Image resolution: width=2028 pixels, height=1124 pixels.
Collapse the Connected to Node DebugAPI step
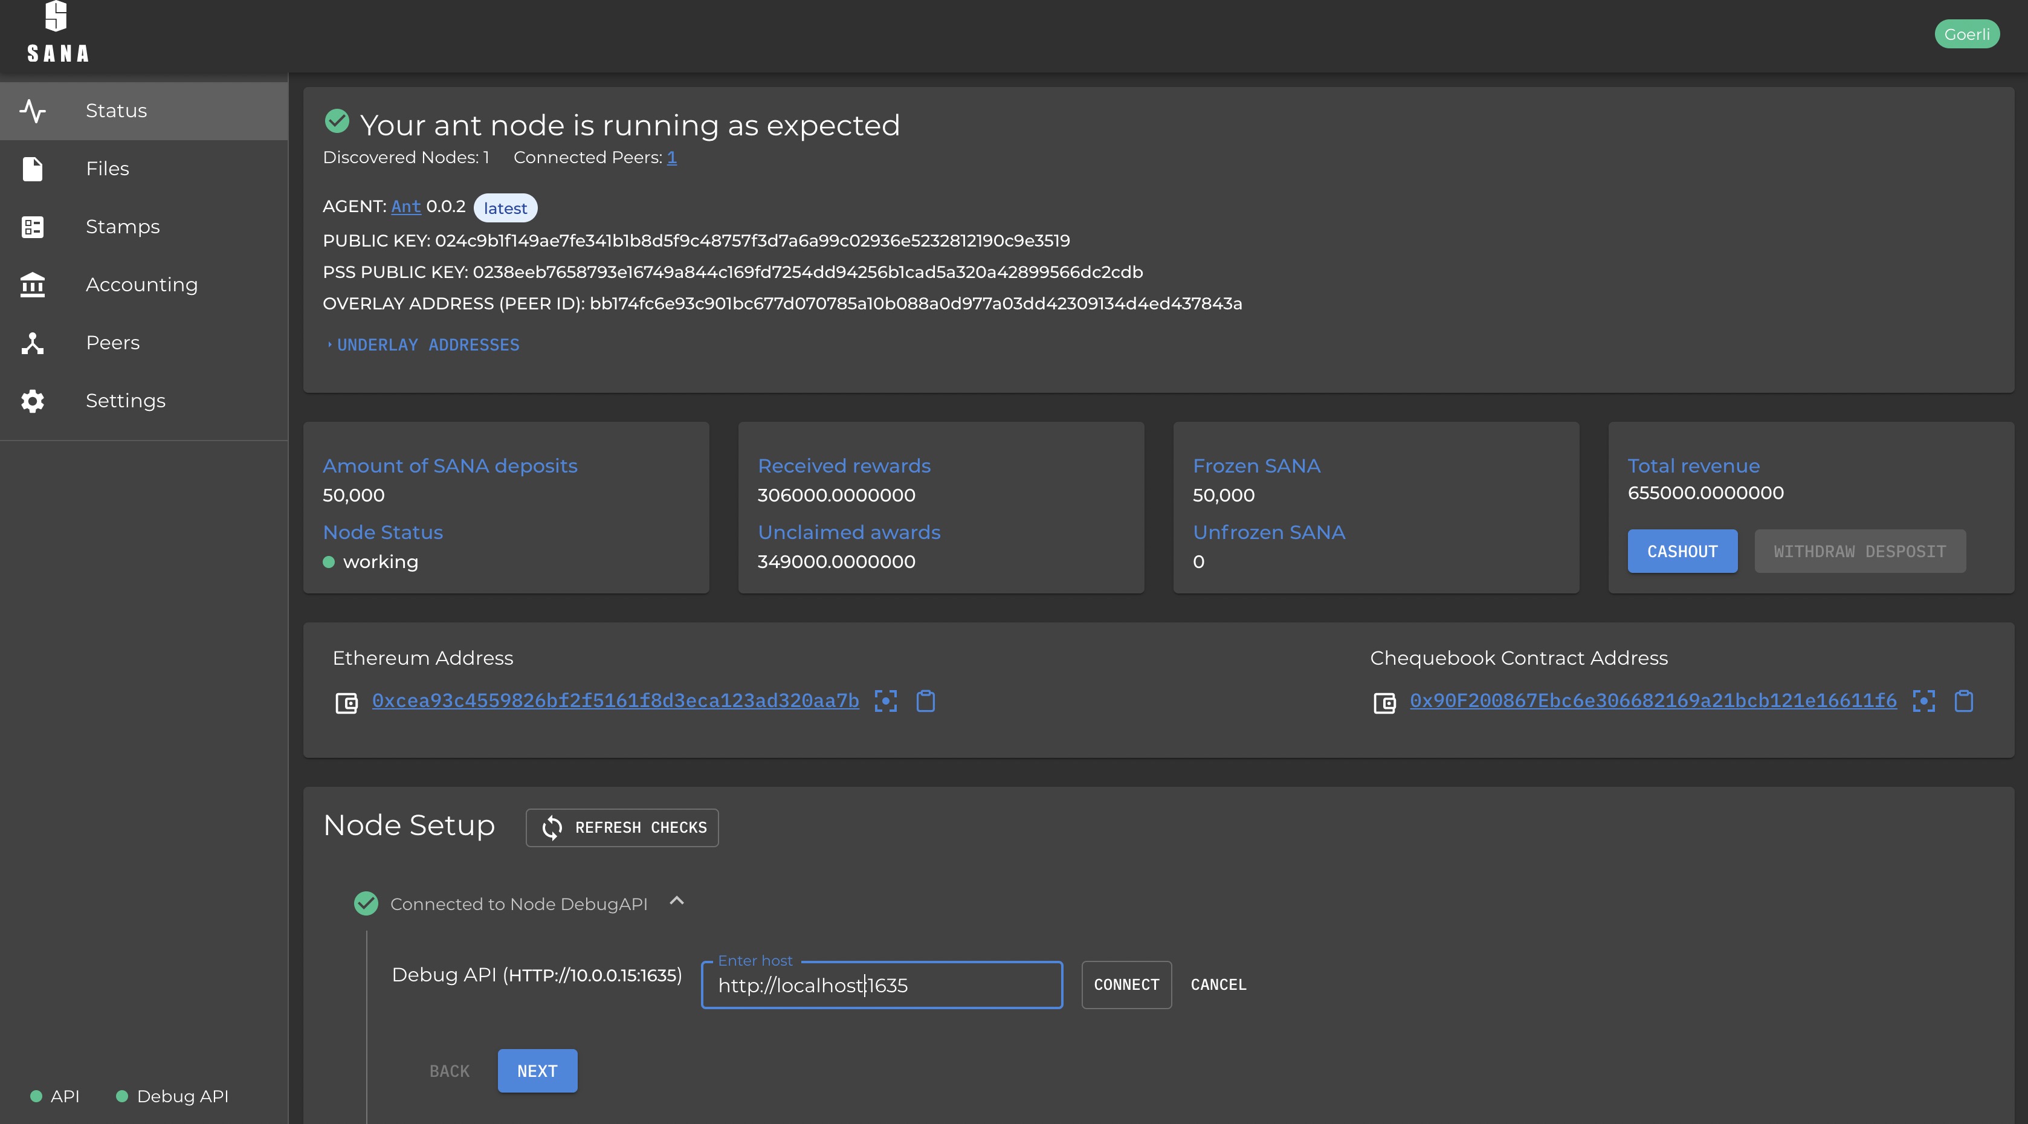point(676,901)
